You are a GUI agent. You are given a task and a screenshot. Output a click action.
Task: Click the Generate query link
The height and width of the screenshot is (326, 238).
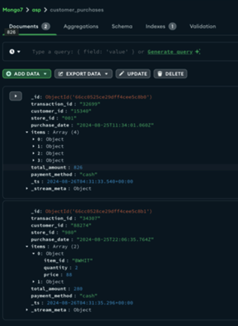(170, 52)
